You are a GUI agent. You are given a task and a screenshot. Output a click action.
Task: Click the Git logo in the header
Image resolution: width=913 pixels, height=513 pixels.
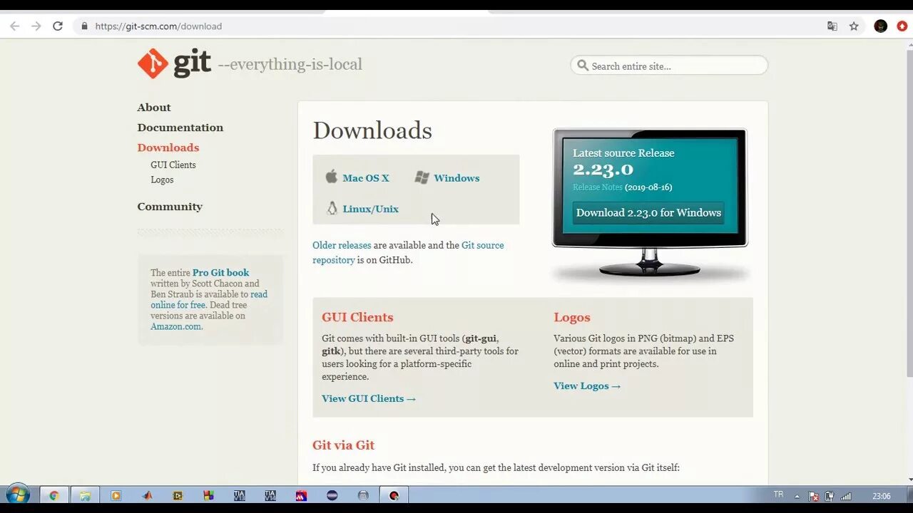point(174,63)
